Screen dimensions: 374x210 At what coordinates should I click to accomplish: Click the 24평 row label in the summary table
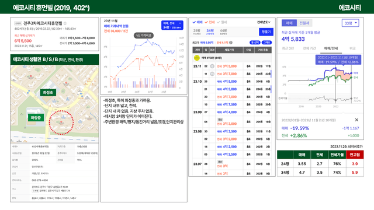285,164
